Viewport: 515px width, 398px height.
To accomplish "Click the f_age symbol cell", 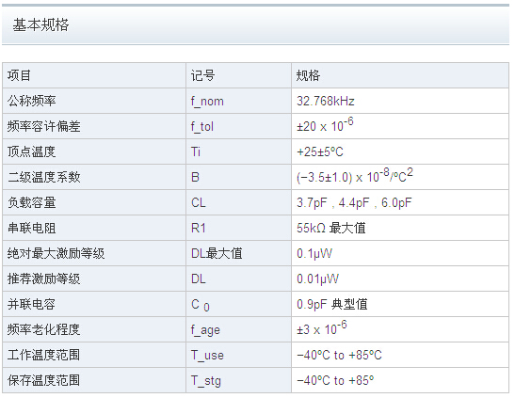I will click(238, 329).
